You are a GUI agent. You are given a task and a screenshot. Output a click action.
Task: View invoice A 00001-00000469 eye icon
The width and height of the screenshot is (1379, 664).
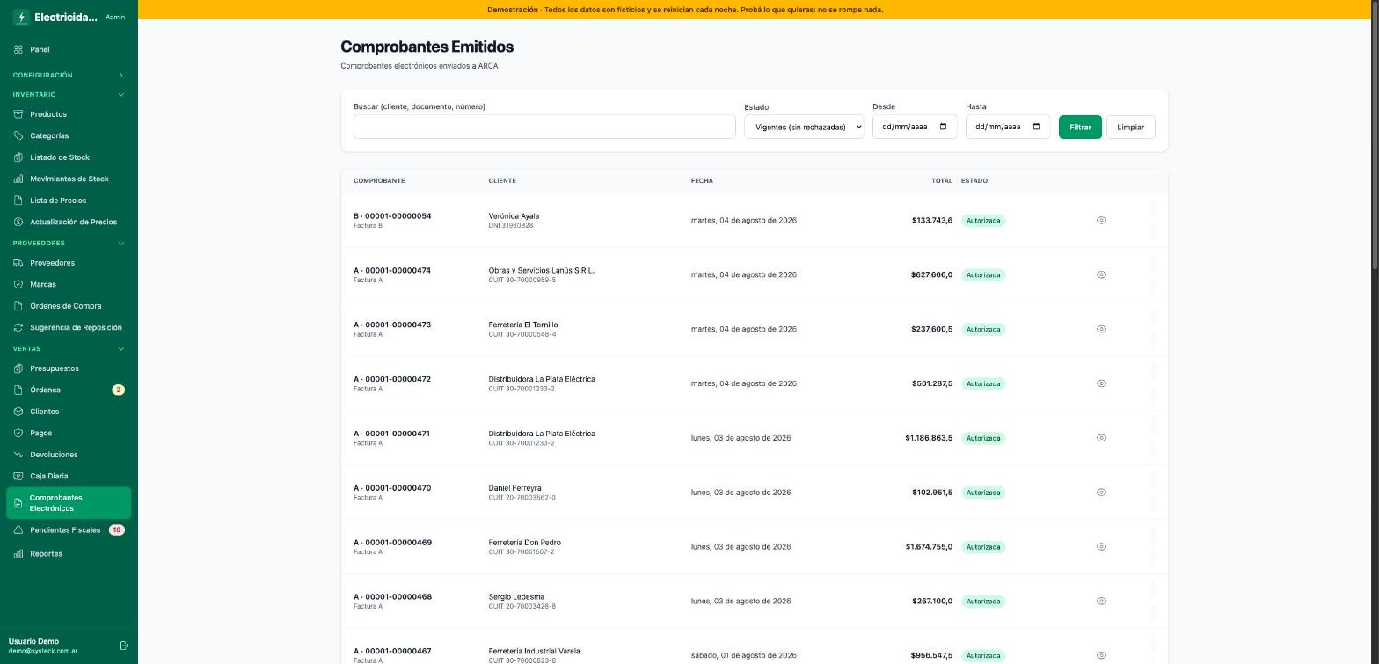click(x=1101, y=547)
